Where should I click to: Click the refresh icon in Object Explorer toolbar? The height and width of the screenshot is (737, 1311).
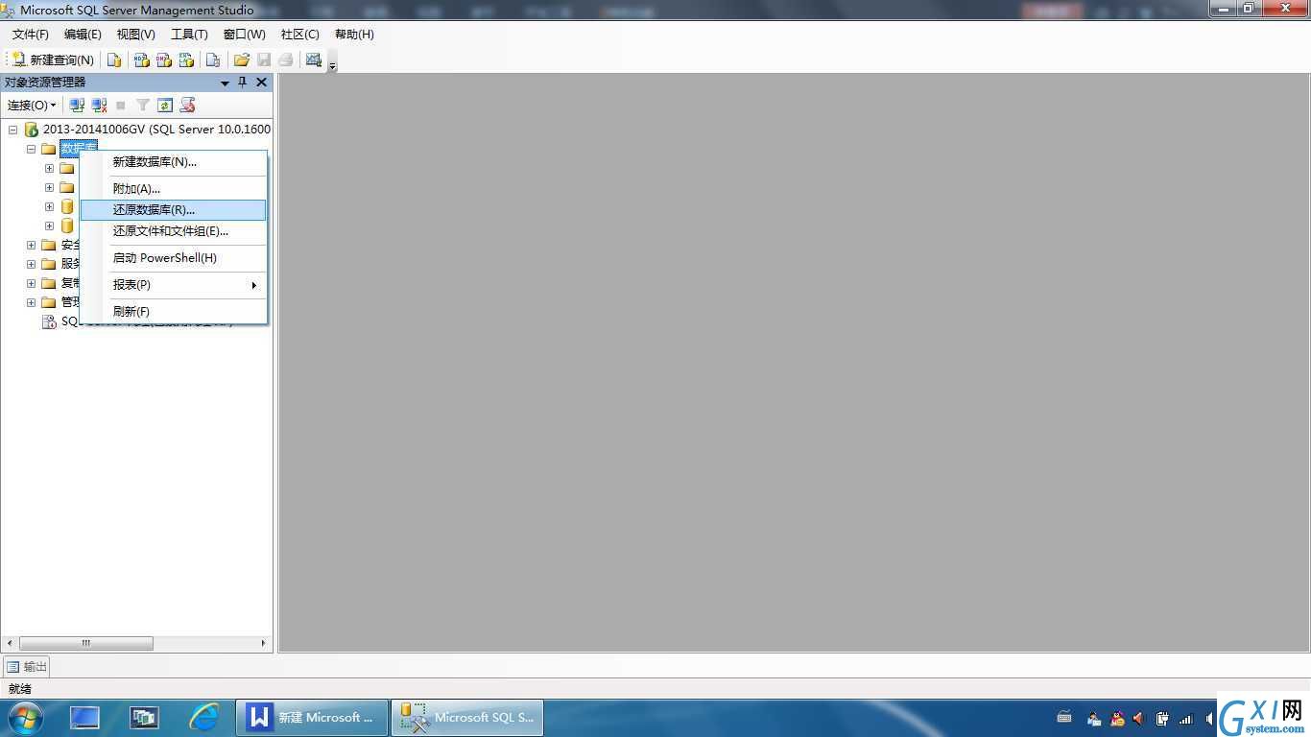click(165, 105)
